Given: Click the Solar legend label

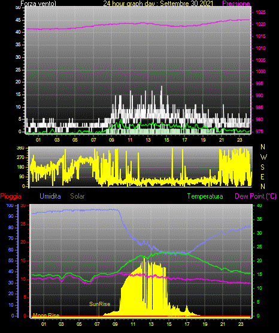Looking at the screenshot, I should coord(77,196).
